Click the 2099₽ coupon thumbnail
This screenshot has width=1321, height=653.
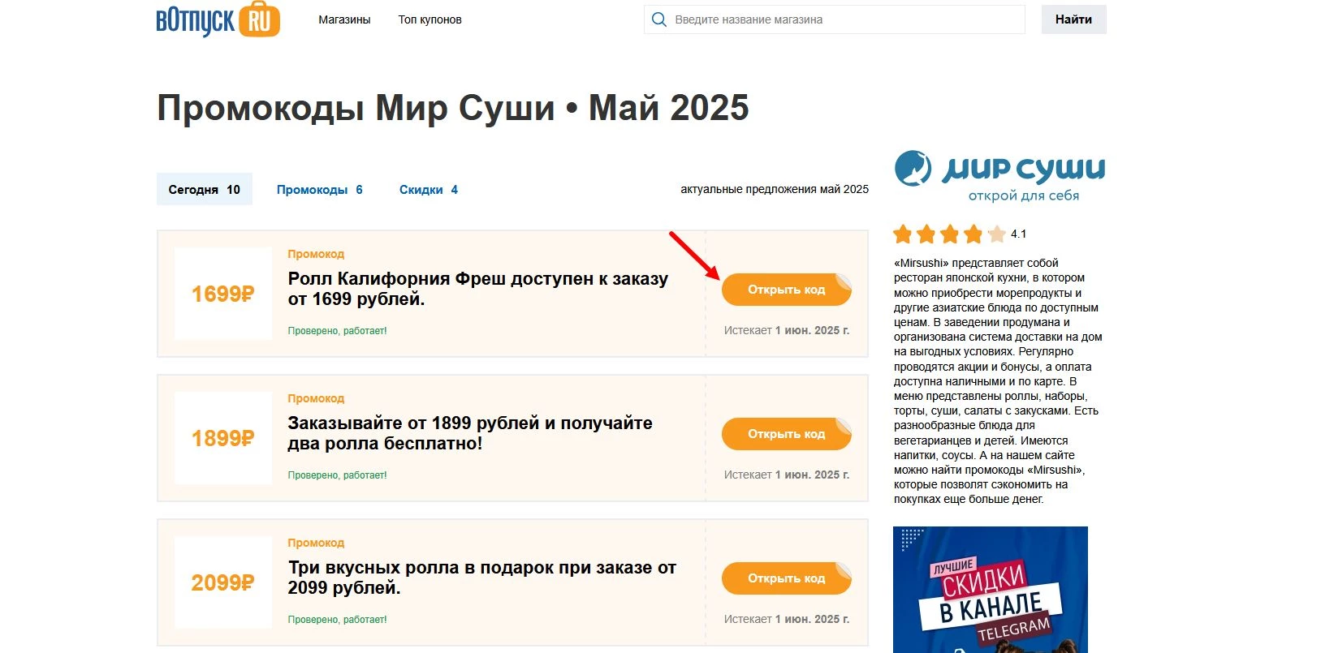click(x=223, y=582)
